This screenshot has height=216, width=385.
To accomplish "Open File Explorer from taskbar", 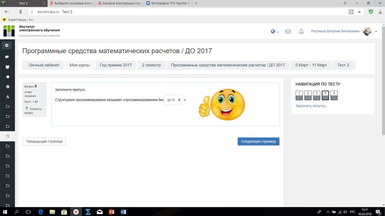I will [52, 211].
